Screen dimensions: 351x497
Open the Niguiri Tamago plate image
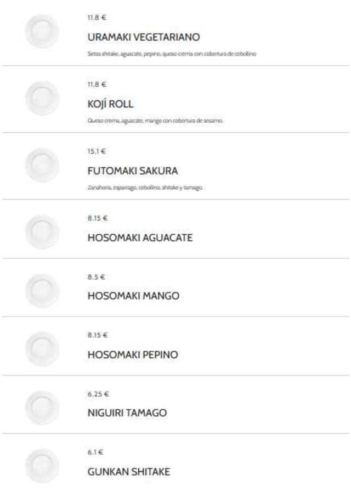coord(42,408)
